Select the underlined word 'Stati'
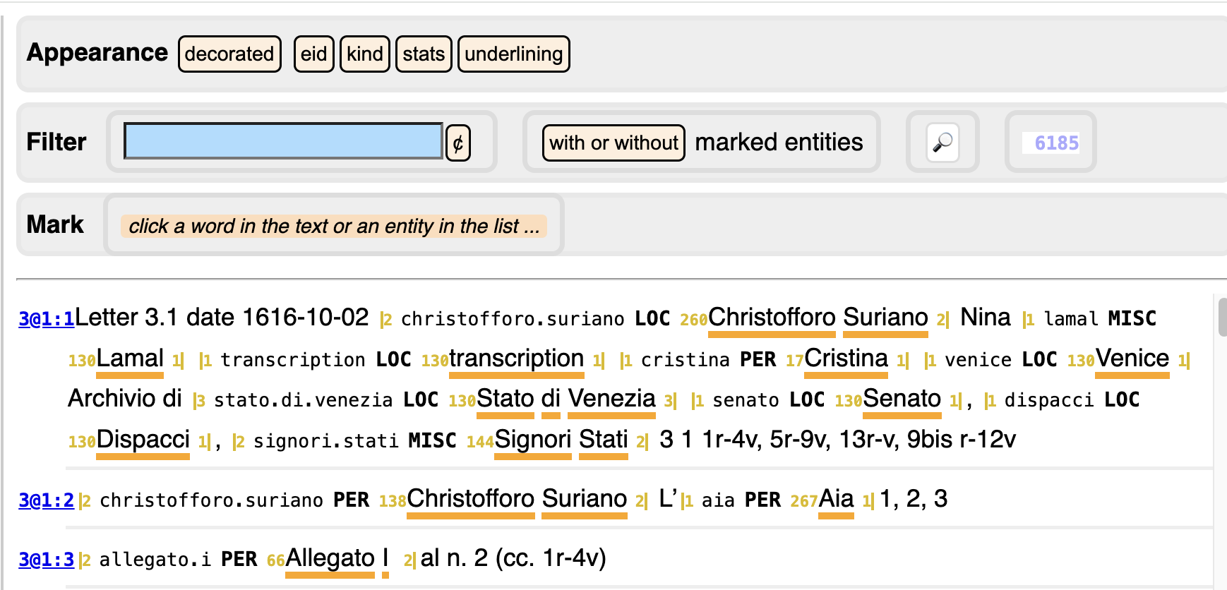 [604, 440]
